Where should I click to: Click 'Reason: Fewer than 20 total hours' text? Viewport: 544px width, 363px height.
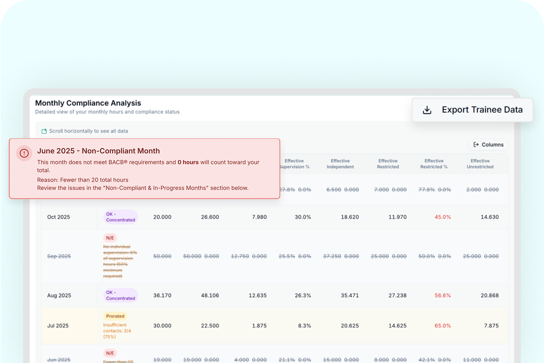(x=83, y=180)
